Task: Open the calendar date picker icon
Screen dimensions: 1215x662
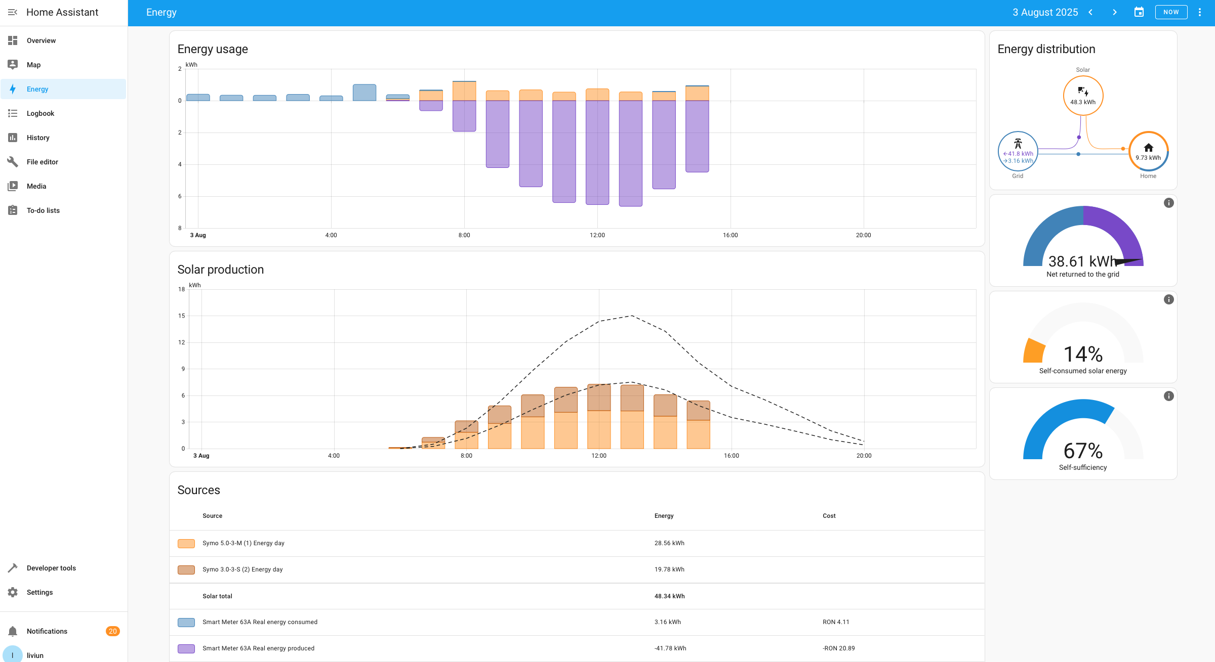Action: [x=1139, y=12]
